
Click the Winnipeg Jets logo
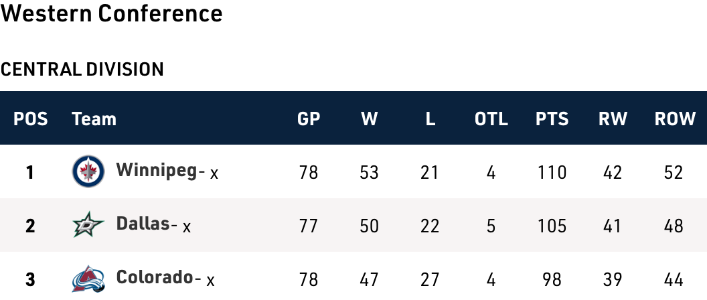click(x=88, y=171)
